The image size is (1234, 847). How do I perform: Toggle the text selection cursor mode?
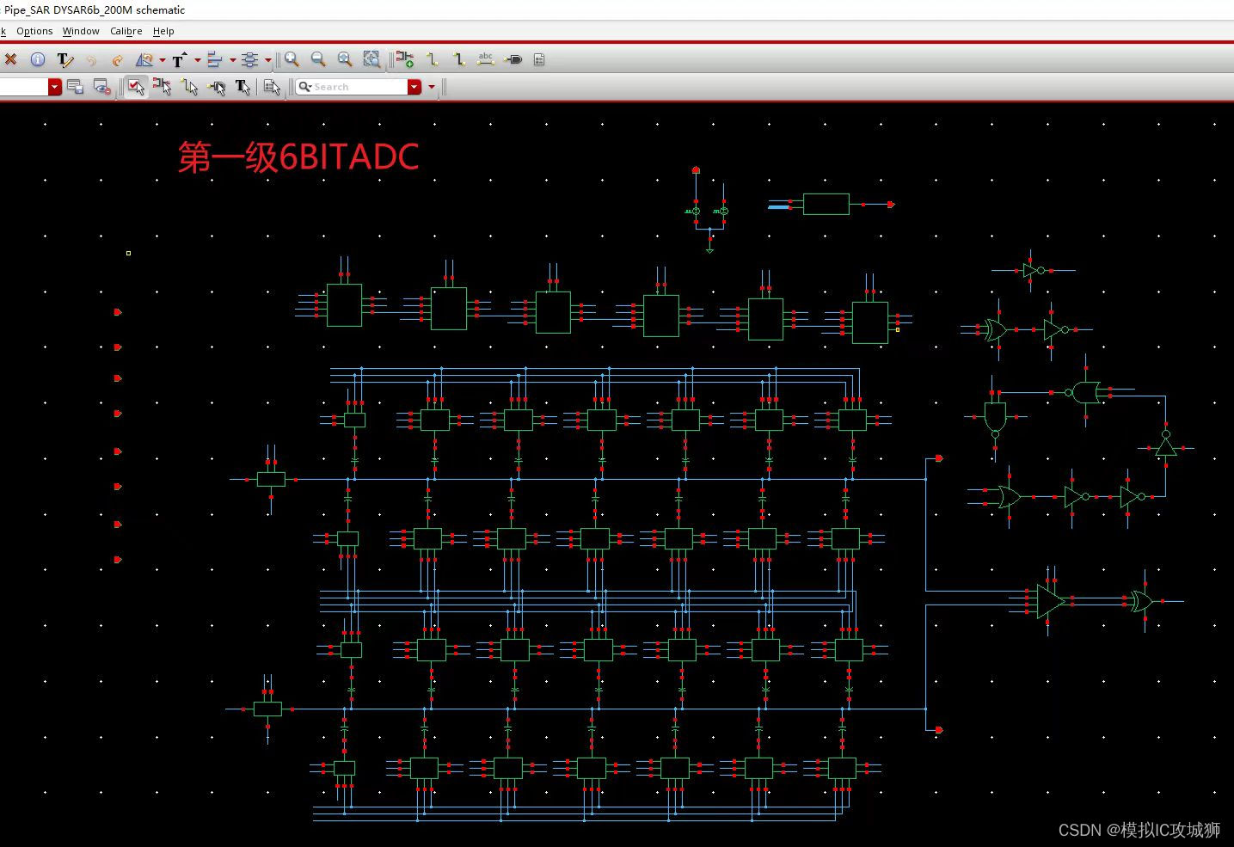click(x=243, y=86)
